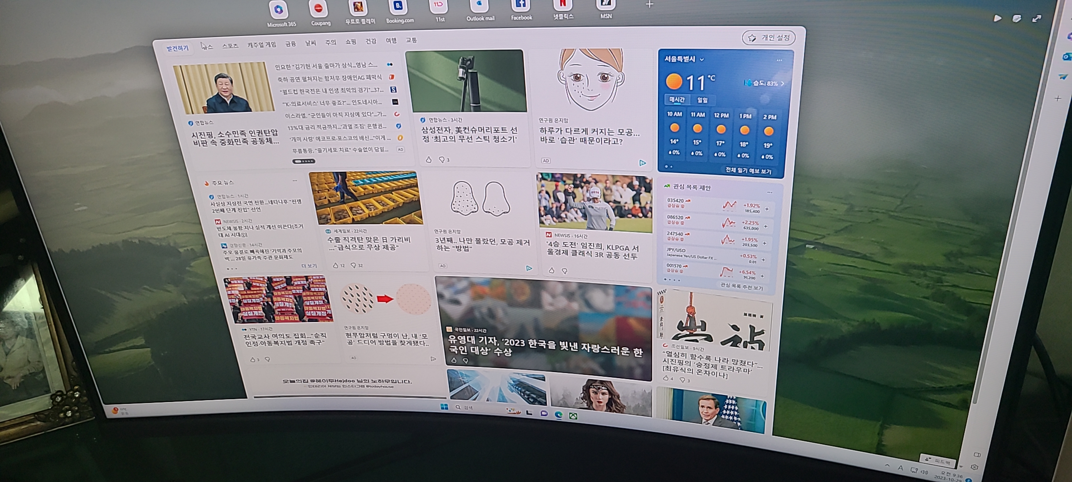Add stock 247540 to watchlist
Viewport: 1072px width, 482px height.
(764, 243)
